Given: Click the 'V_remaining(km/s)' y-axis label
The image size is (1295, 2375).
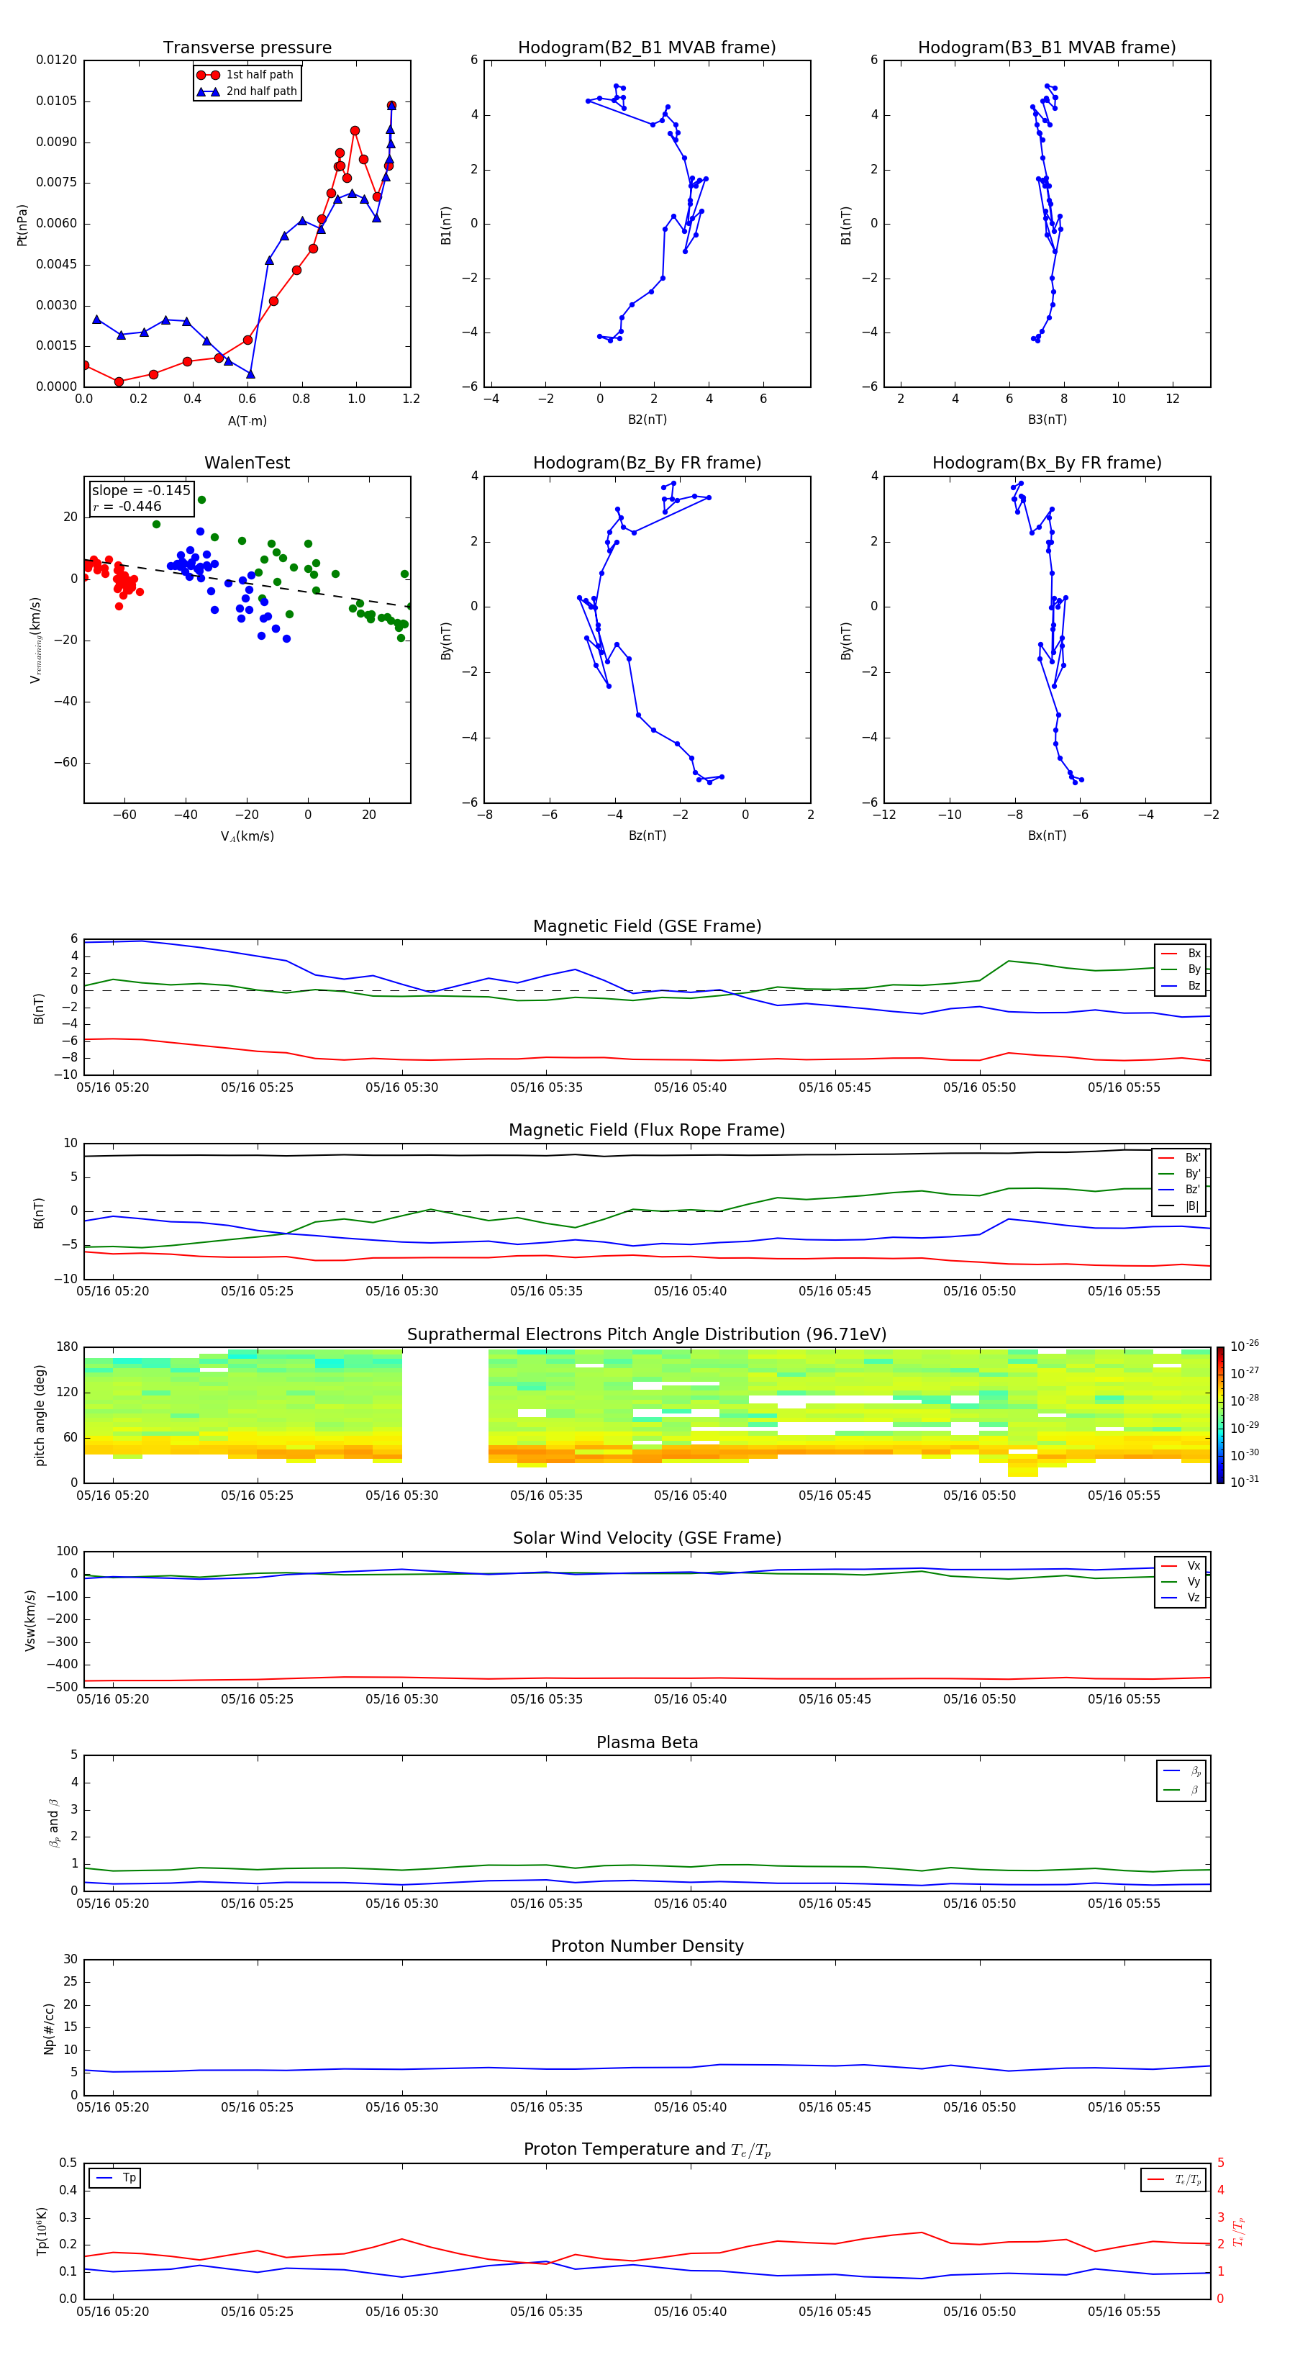Looking at the screenshot, I should [35, 640].
